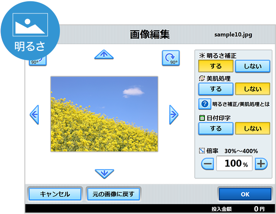Click 元の画像に戻す to reset image
Screen dimensions: 276x214
(x=113, y=194)
